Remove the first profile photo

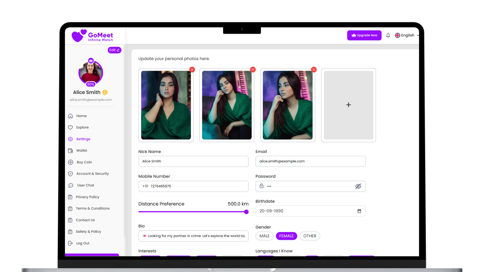point(192,70)
